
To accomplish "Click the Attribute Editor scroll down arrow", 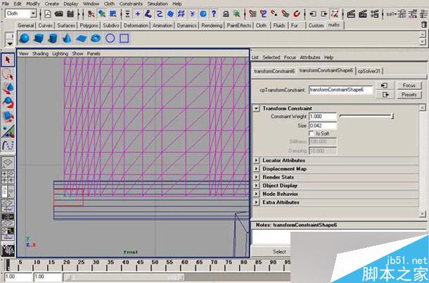I will tap(423, 214).
